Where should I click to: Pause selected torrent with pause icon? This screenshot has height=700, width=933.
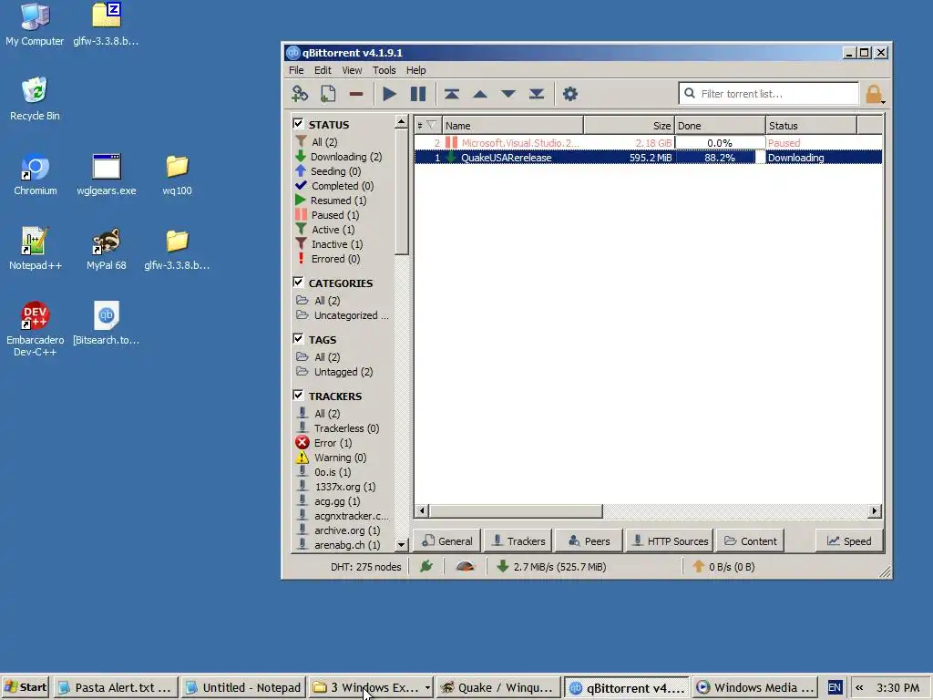[418, 94]
